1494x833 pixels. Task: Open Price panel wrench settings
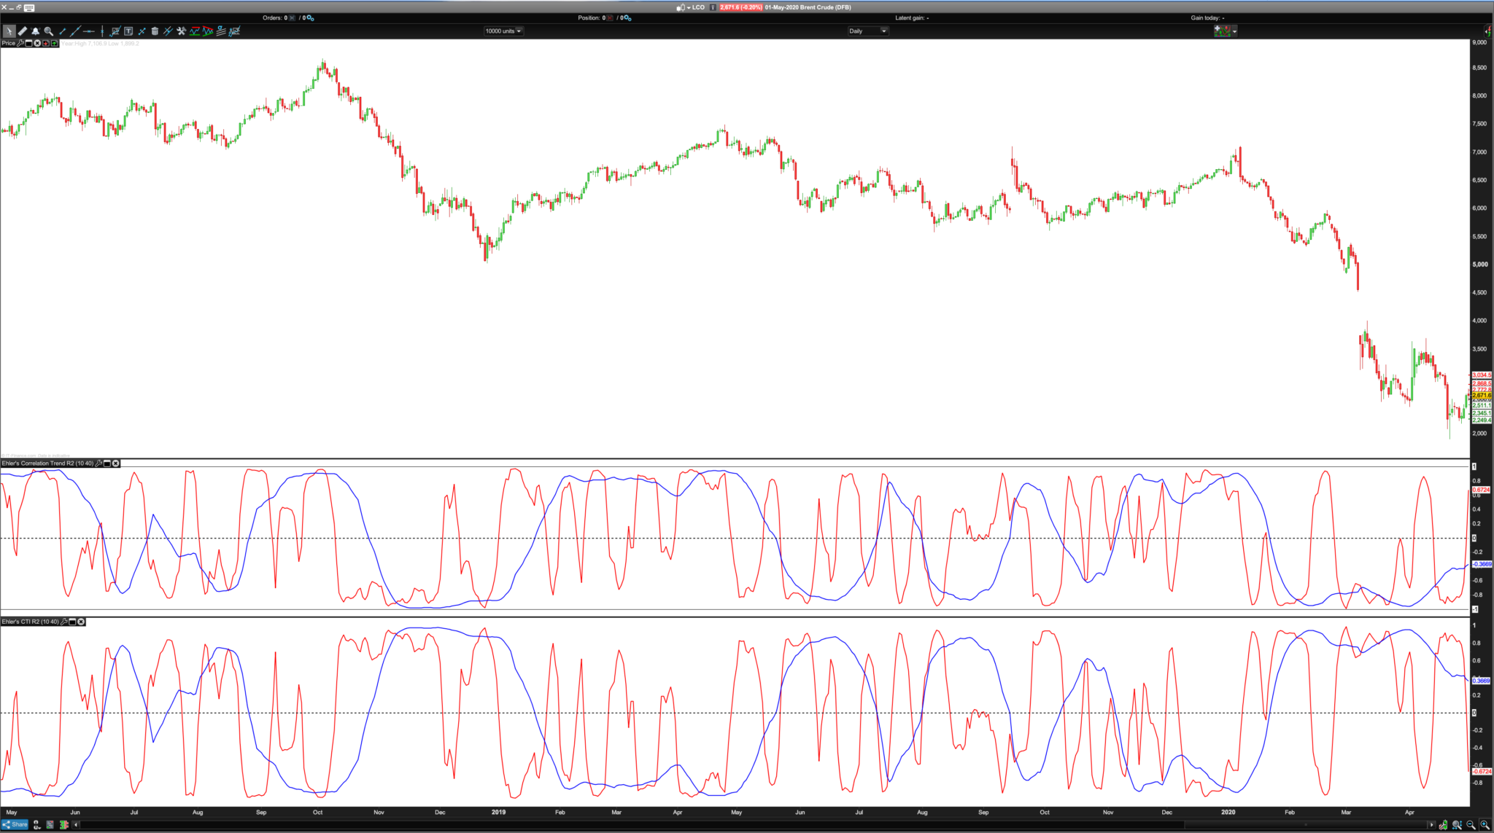point(20,43)
